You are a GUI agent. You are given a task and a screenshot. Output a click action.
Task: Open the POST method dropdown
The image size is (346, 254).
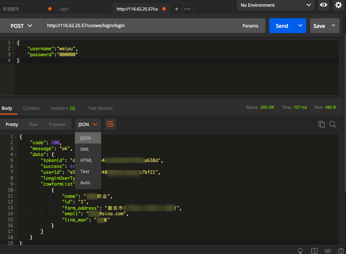(x=21, y=26)
